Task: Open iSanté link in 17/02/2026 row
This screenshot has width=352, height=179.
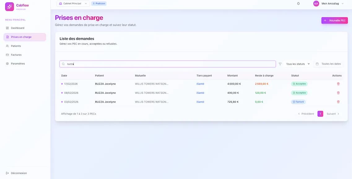Action: pos(200,84)
